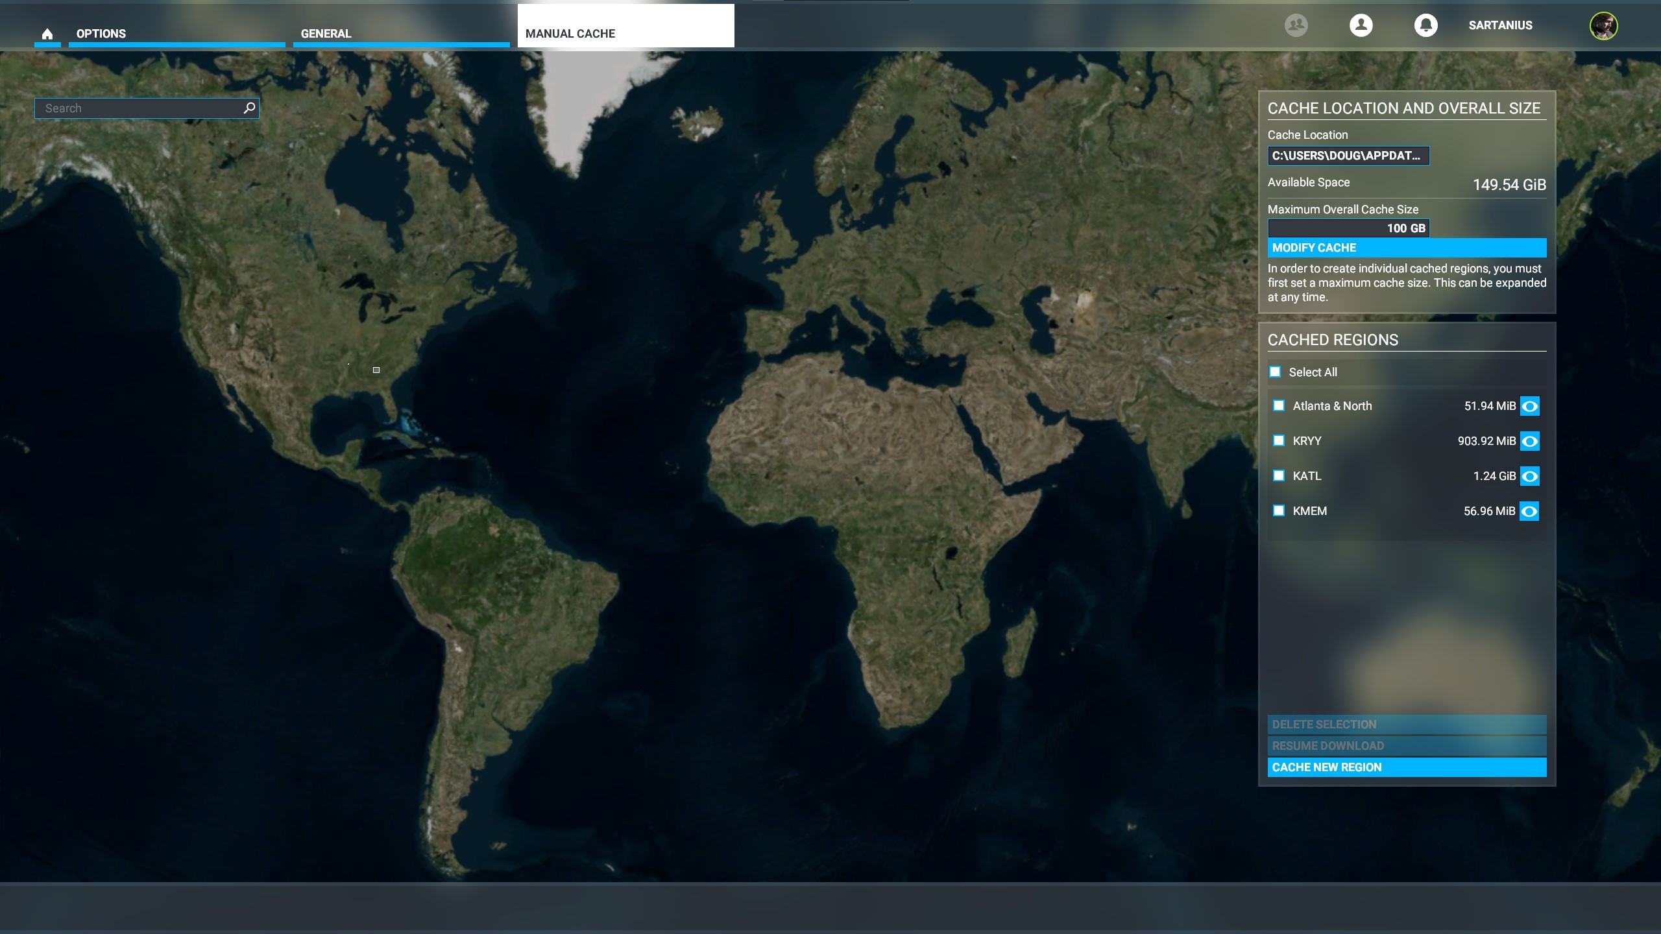Click the Sartanius avatar picture
This screenshot has height=934, width=1661.
1603,26
